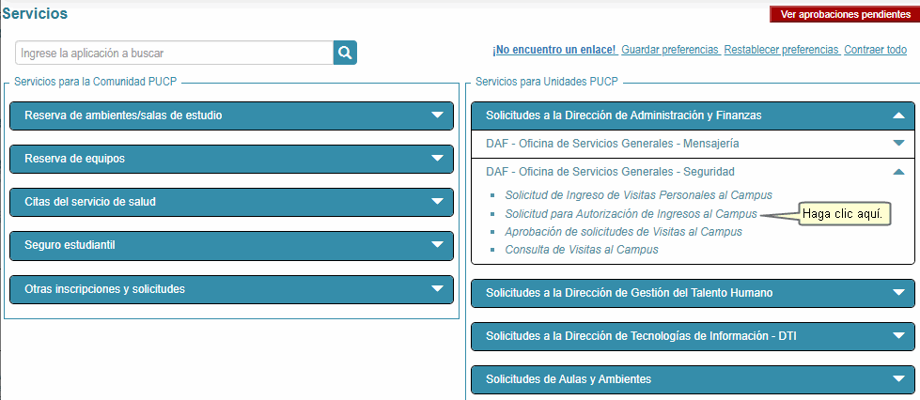Expand Otras inscripciones y solicitudes arrow
The width and height of the screenshot is (920, 400).
436,288
